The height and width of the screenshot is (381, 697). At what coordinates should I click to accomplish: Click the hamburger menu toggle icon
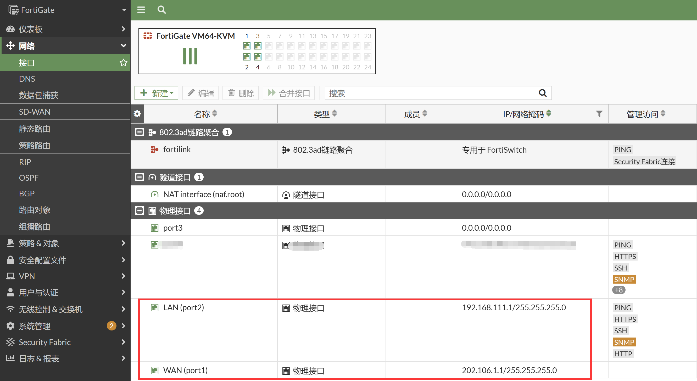pyautogui.click(x=141, y=10)
